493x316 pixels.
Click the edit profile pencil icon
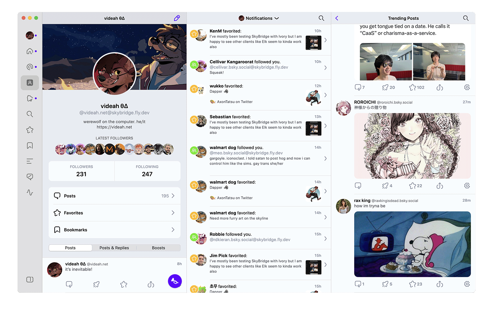pos(177,18)
